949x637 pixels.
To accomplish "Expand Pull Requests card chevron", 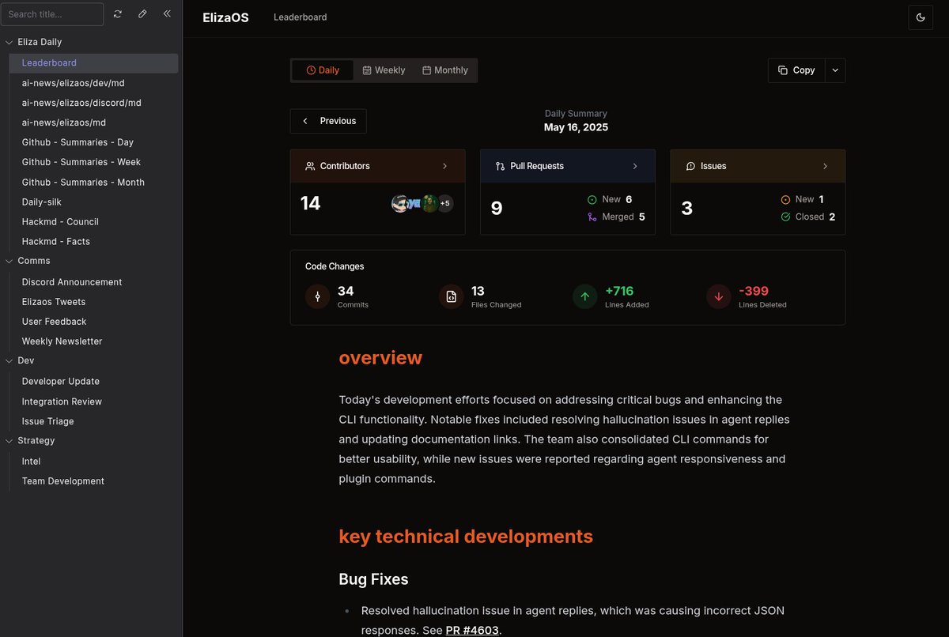I will [x=635, y=166].
